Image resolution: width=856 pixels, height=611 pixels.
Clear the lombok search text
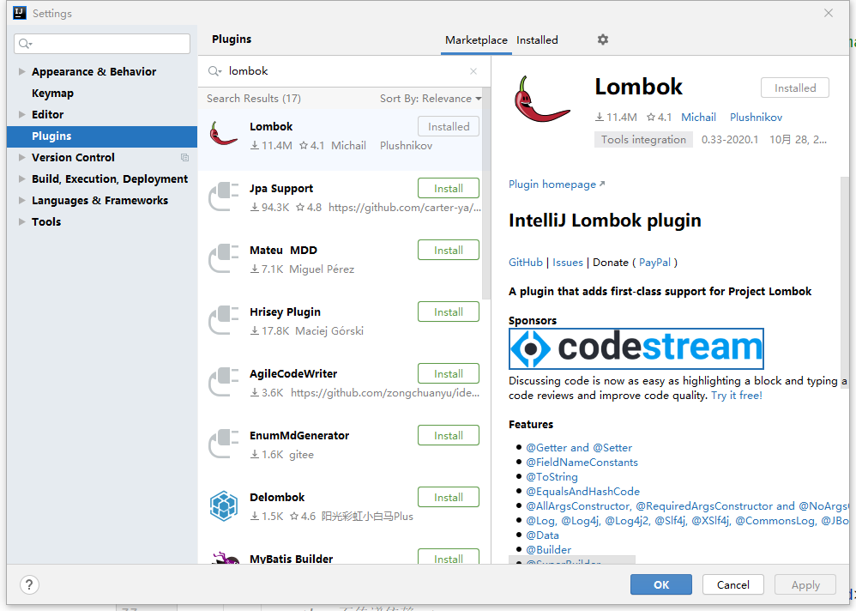tap(473, 71)
